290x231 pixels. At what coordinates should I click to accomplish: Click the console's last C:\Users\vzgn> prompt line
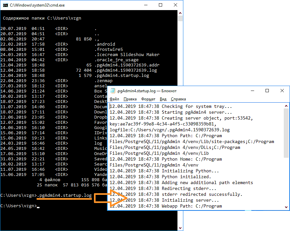pyautogui.click(x=19, y=206)
